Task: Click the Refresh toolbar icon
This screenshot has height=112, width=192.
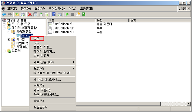Action: [x=41, y=14]
